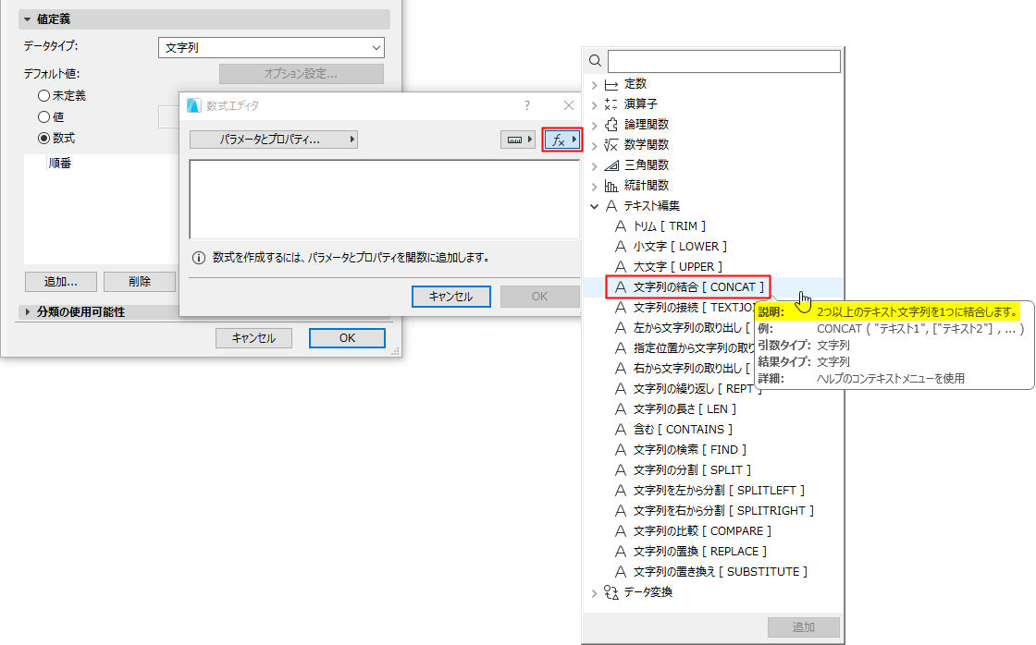Click the 数学関数 category icon
Image resolution: width=1036 pixels, height=645 pixels.
point(607,144)
